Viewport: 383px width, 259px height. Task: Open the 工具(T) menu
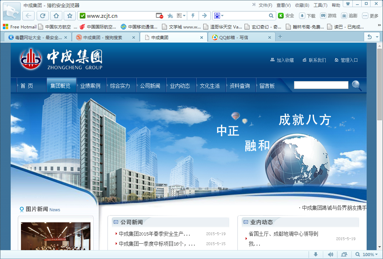[x=320, y=5]
